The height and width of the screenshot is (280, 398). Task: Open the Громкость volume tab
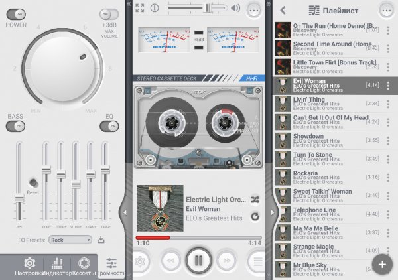(x=111, y=267)
